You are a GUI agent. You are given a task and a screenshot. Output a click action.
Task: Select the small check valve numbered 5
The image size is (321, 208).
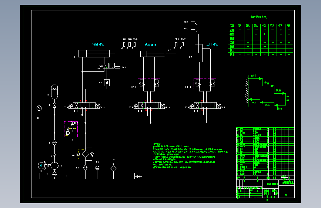tap(54, 155)
